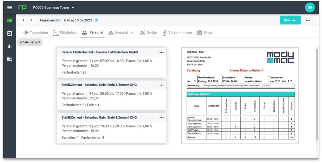Open three-dot menu of Stahl&Zement 13:00 card
Screen dimensions: 322x163
click(162, 118)
